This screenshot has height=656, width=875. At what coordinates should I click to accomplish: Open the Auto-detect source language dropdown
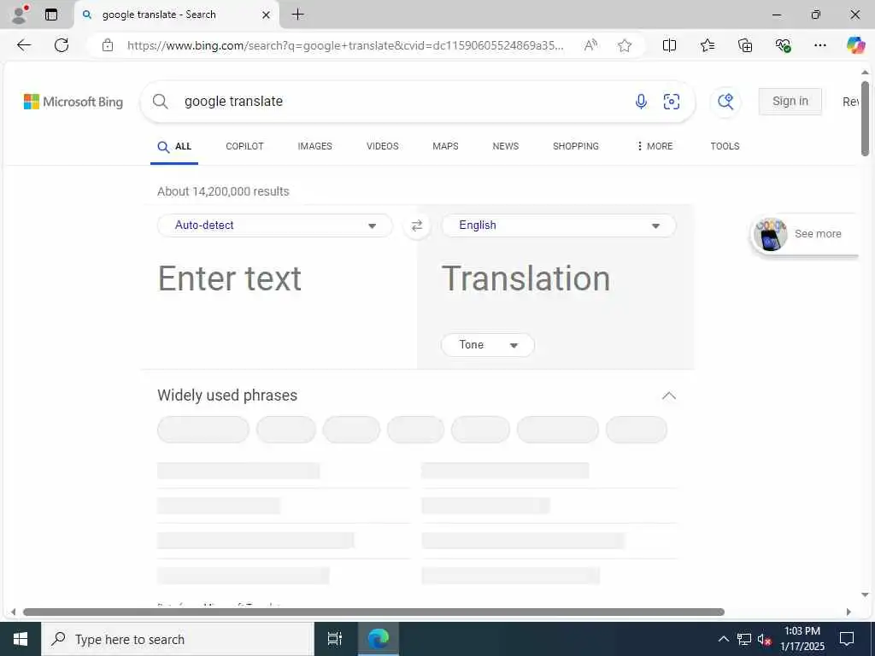[x=275, y=225]
